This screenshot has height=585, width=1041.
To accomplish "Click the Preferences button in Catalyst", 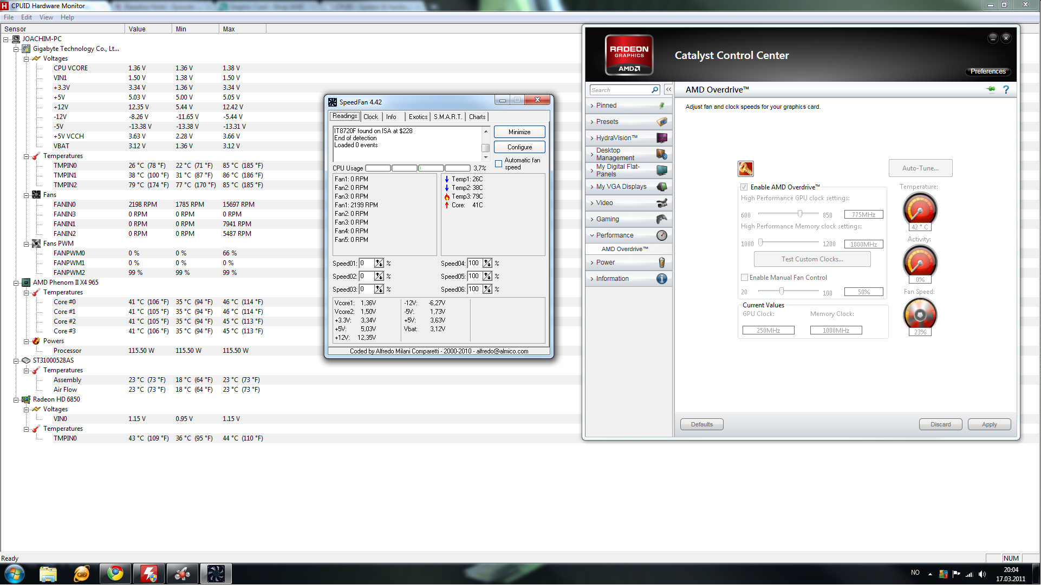I will point(988,71).
